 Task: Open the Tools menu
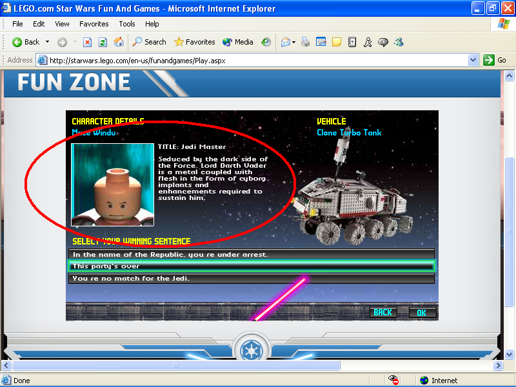(x=127, y=24)
